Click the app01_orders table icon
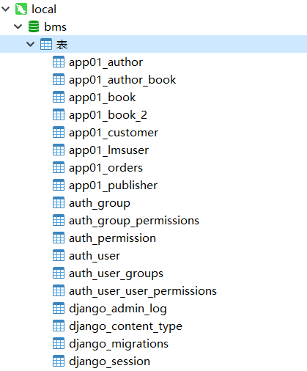Screen dimensions: 307x371 (59, 167)
